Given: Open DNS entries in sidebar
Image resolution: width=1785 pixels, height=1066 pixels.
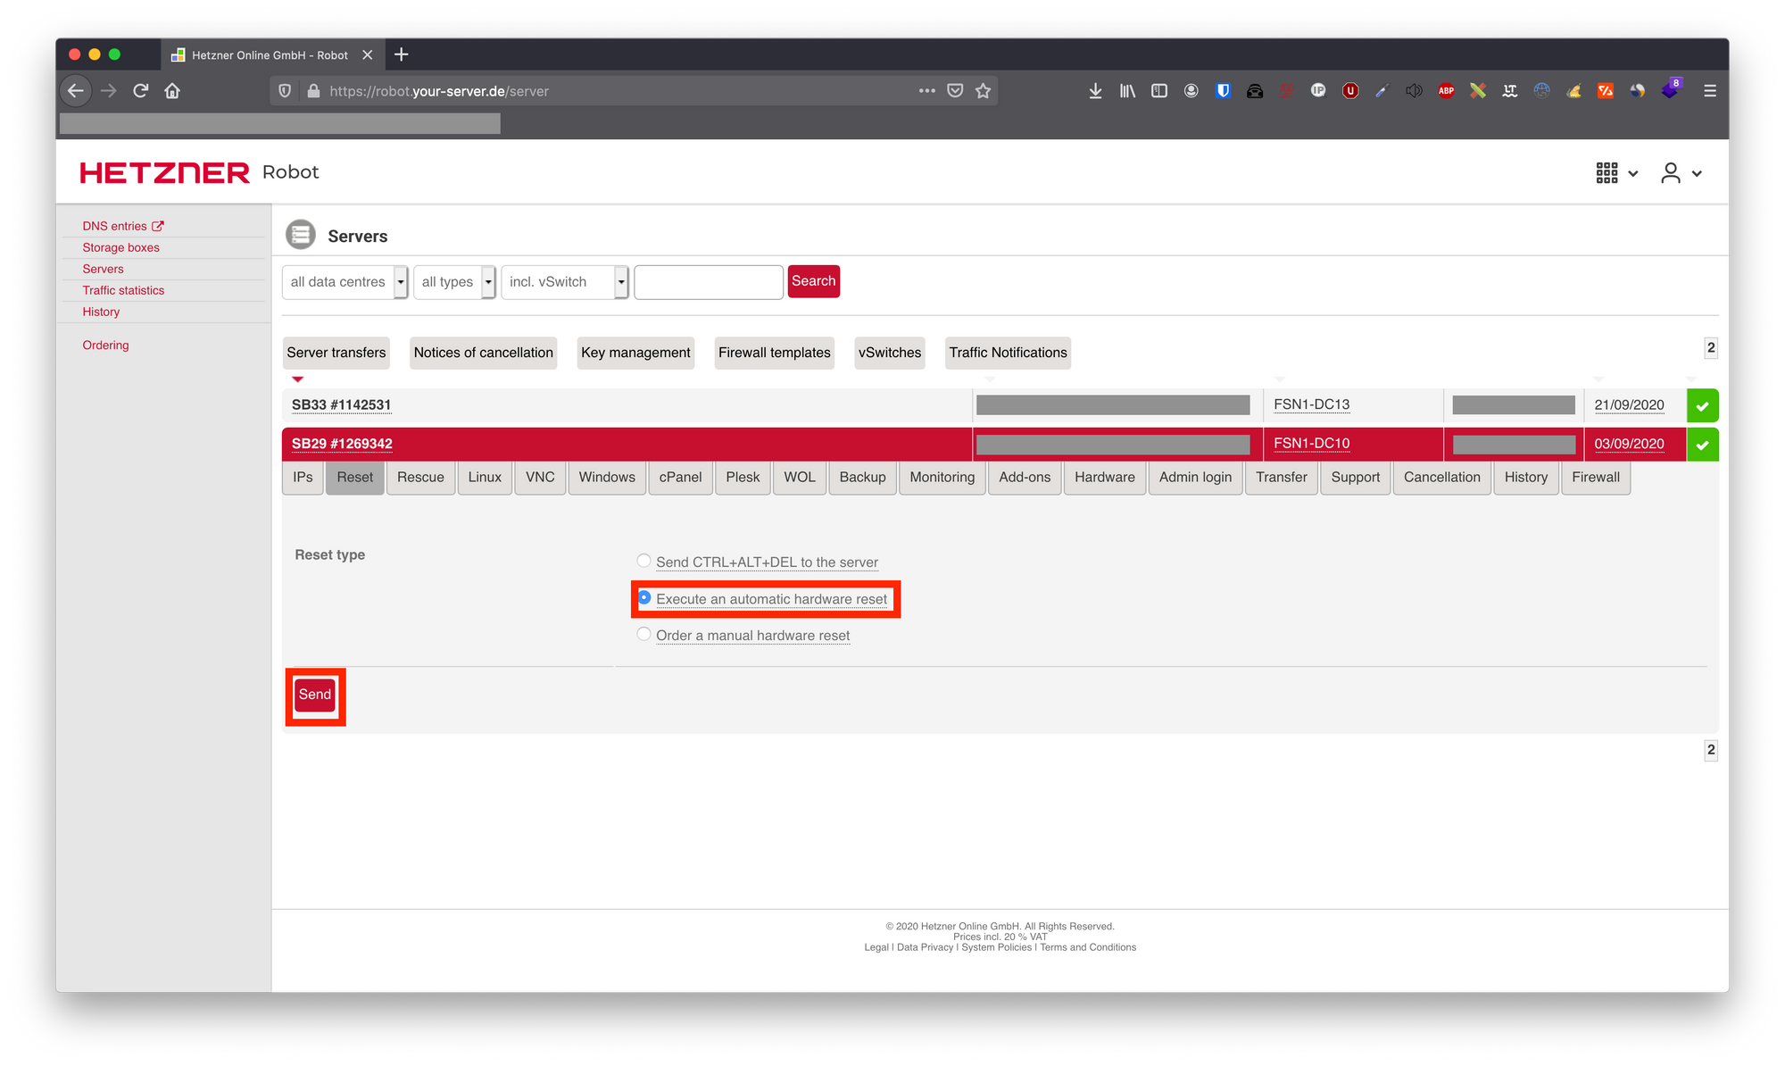Looking at the screenshot, I should coord(123,226).
